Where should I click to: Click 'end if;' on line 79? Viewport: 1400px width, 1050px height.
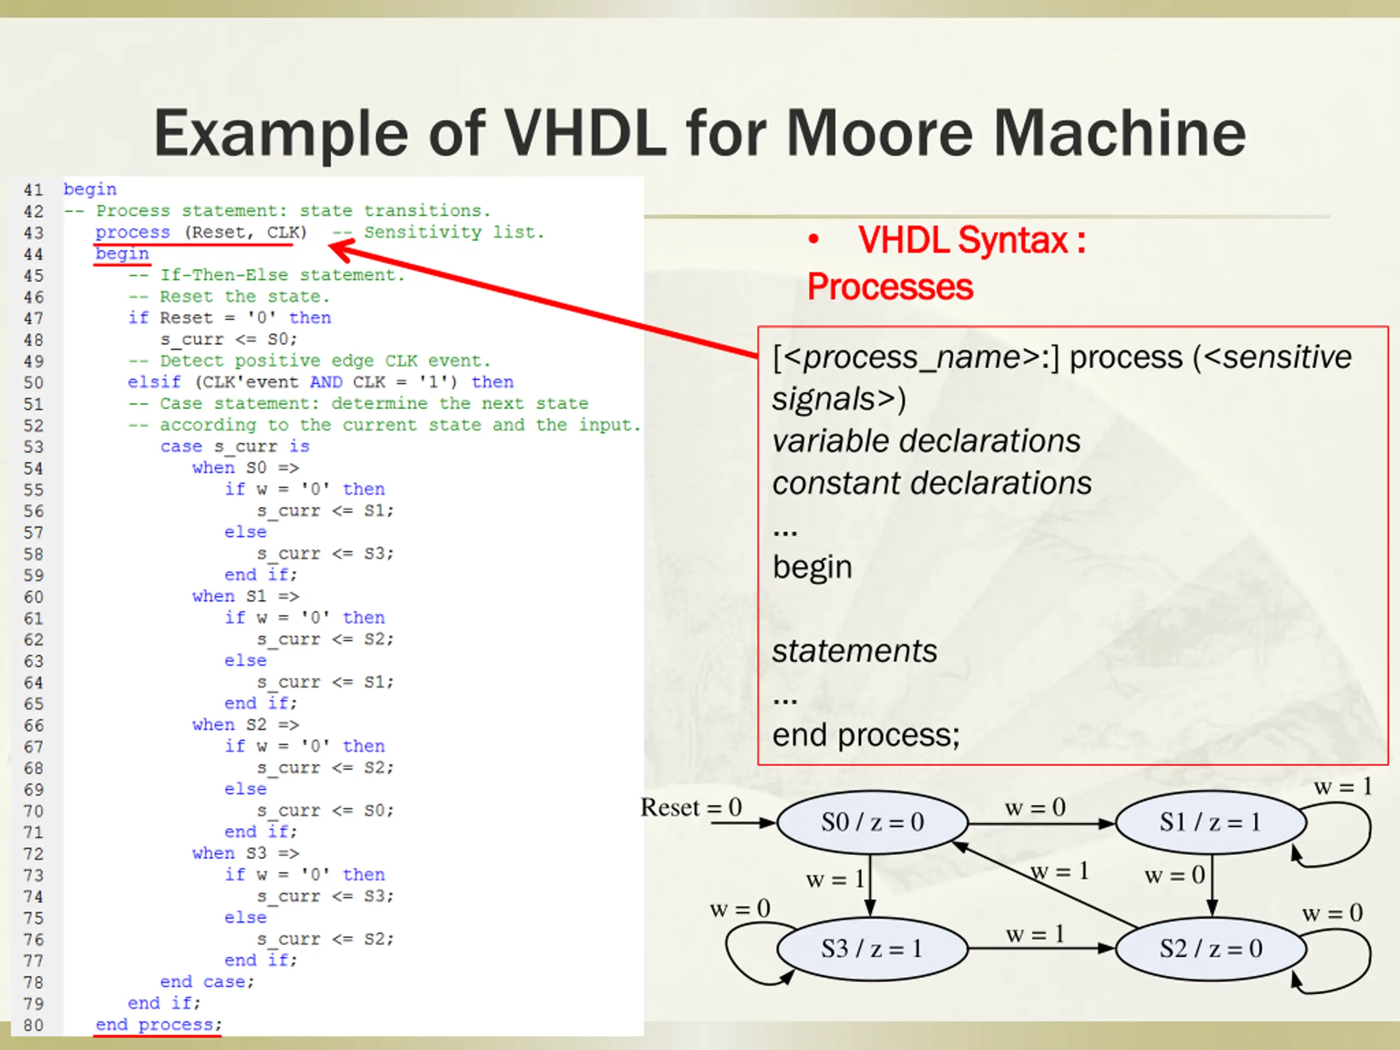click(x=164, y=1003)
